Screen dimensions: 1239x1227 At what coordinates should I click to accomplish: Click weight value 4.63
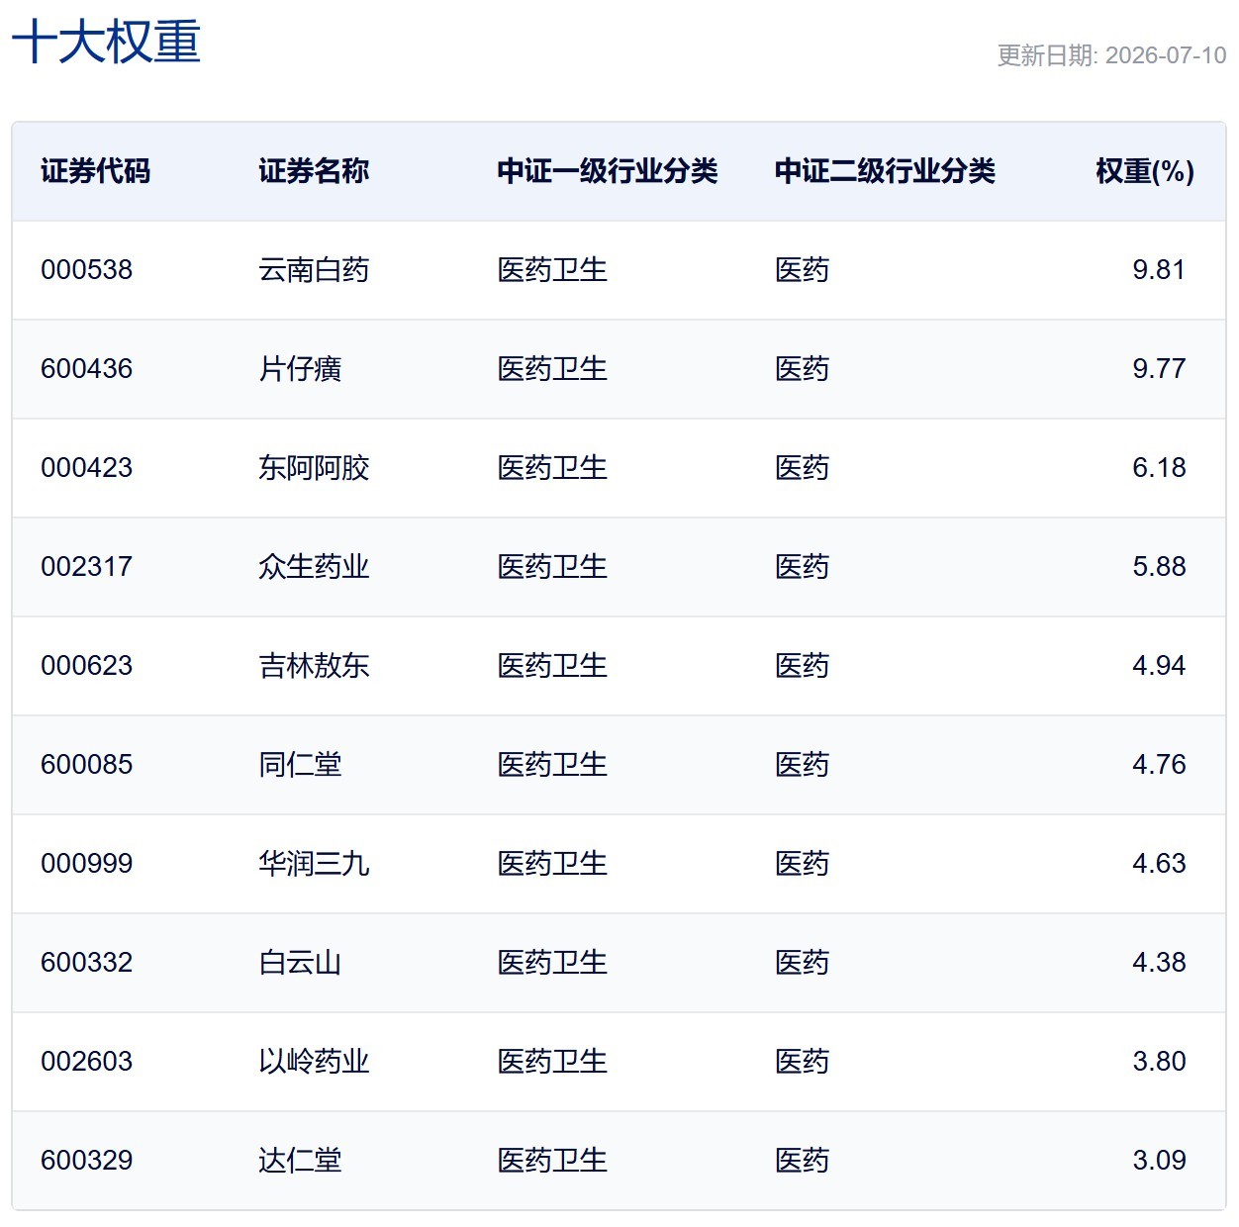(x=1159, y=864)
